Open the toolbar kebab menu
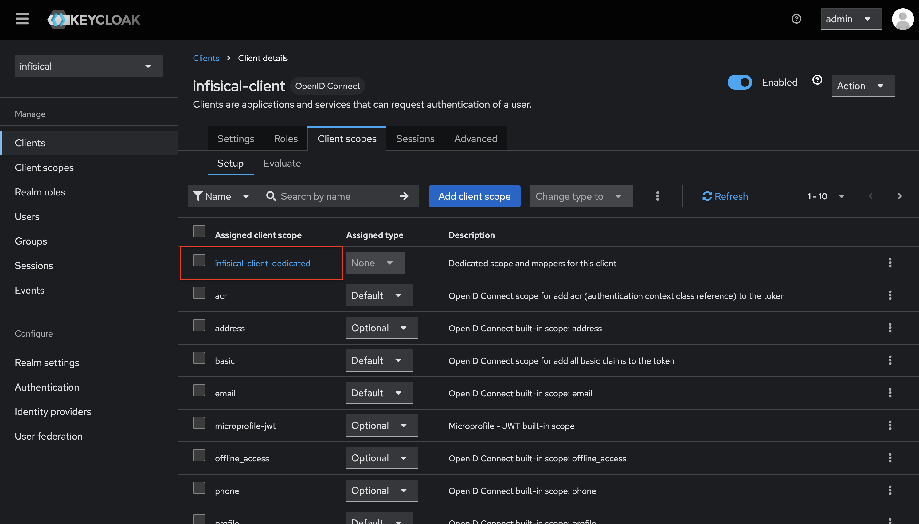Viewport: 919px width, 524px height. tap(657, 196)
